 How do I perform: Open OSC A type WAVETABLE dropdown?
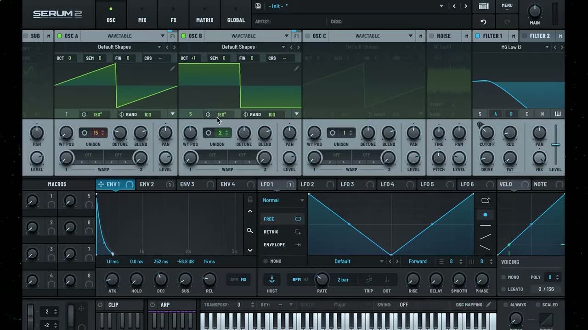[124, 36]
